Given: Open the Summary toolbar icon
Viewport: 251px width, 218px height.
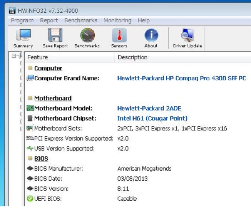Looking at the screenshot, I should point(23,36).
